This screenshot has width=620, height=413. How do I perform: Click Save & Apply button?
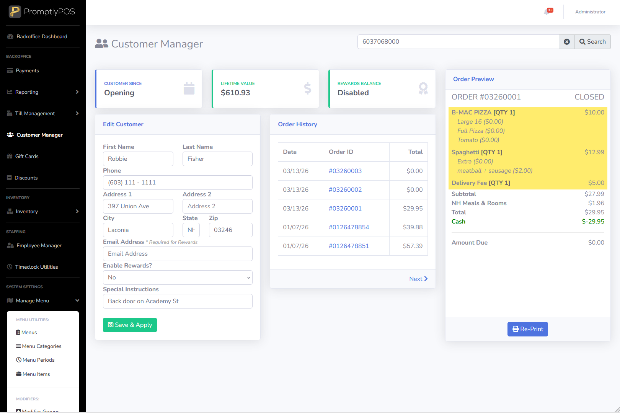point(130,325)
